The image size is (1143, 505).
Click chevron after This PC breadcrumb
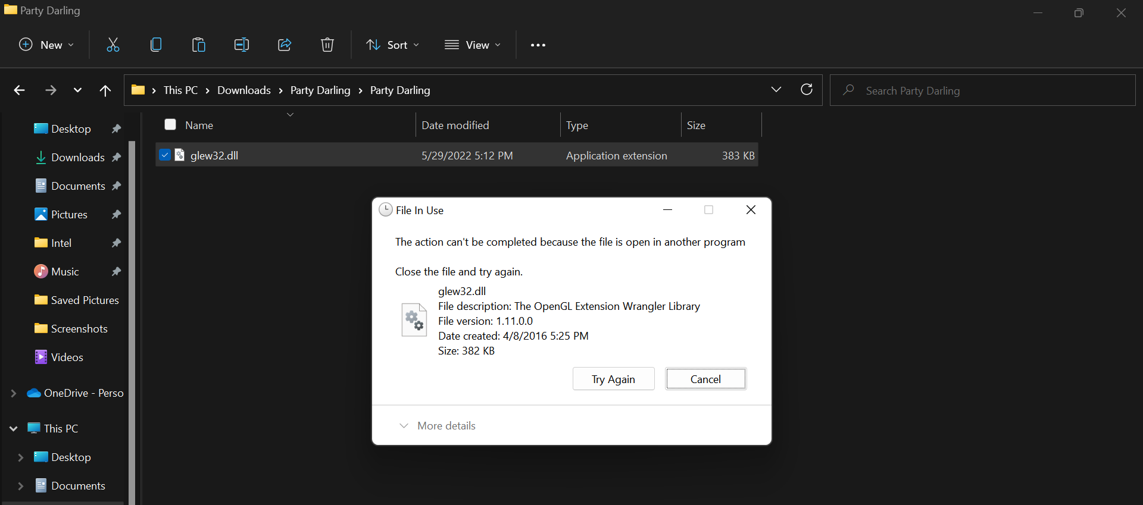point(208,90)
